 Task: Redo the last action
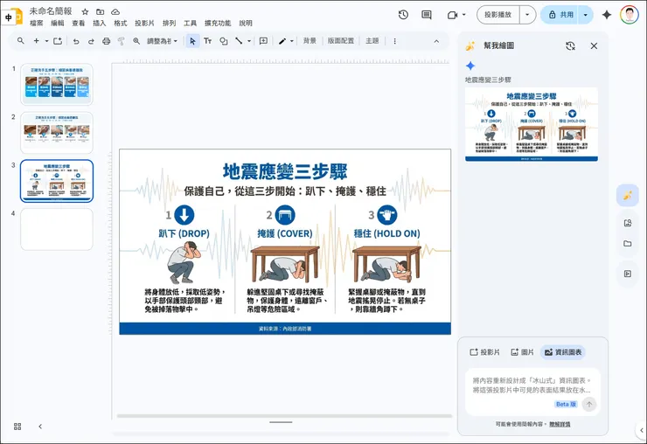coord(91,41)
